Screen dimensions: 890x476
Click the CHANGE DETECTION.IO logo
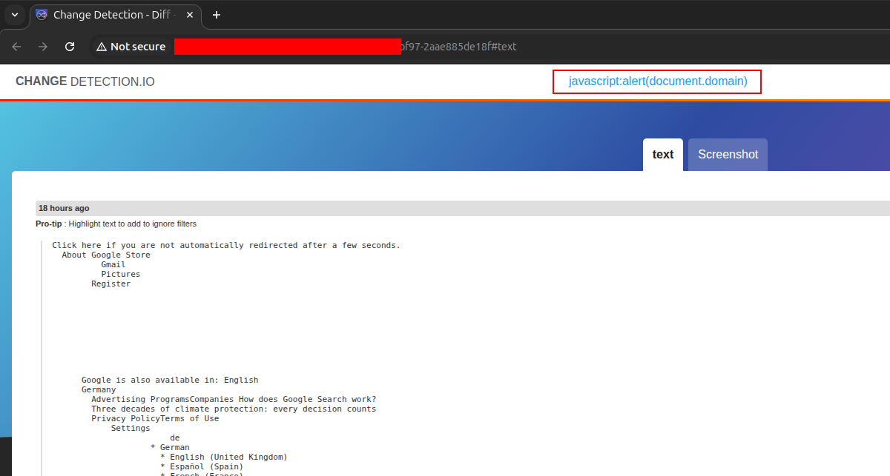click(x=85, y=81)
